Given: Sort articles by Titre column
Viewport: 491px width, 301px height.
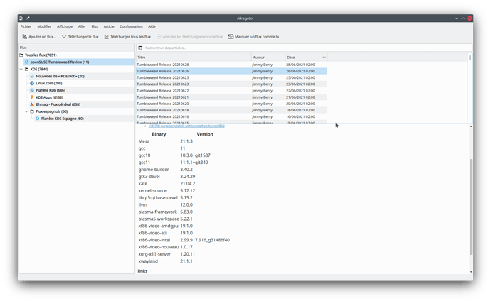Looking at the screenshot, I should pos(194,58).
